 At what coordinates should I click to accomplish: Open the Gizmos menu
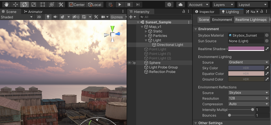click(x=117, y=17)
